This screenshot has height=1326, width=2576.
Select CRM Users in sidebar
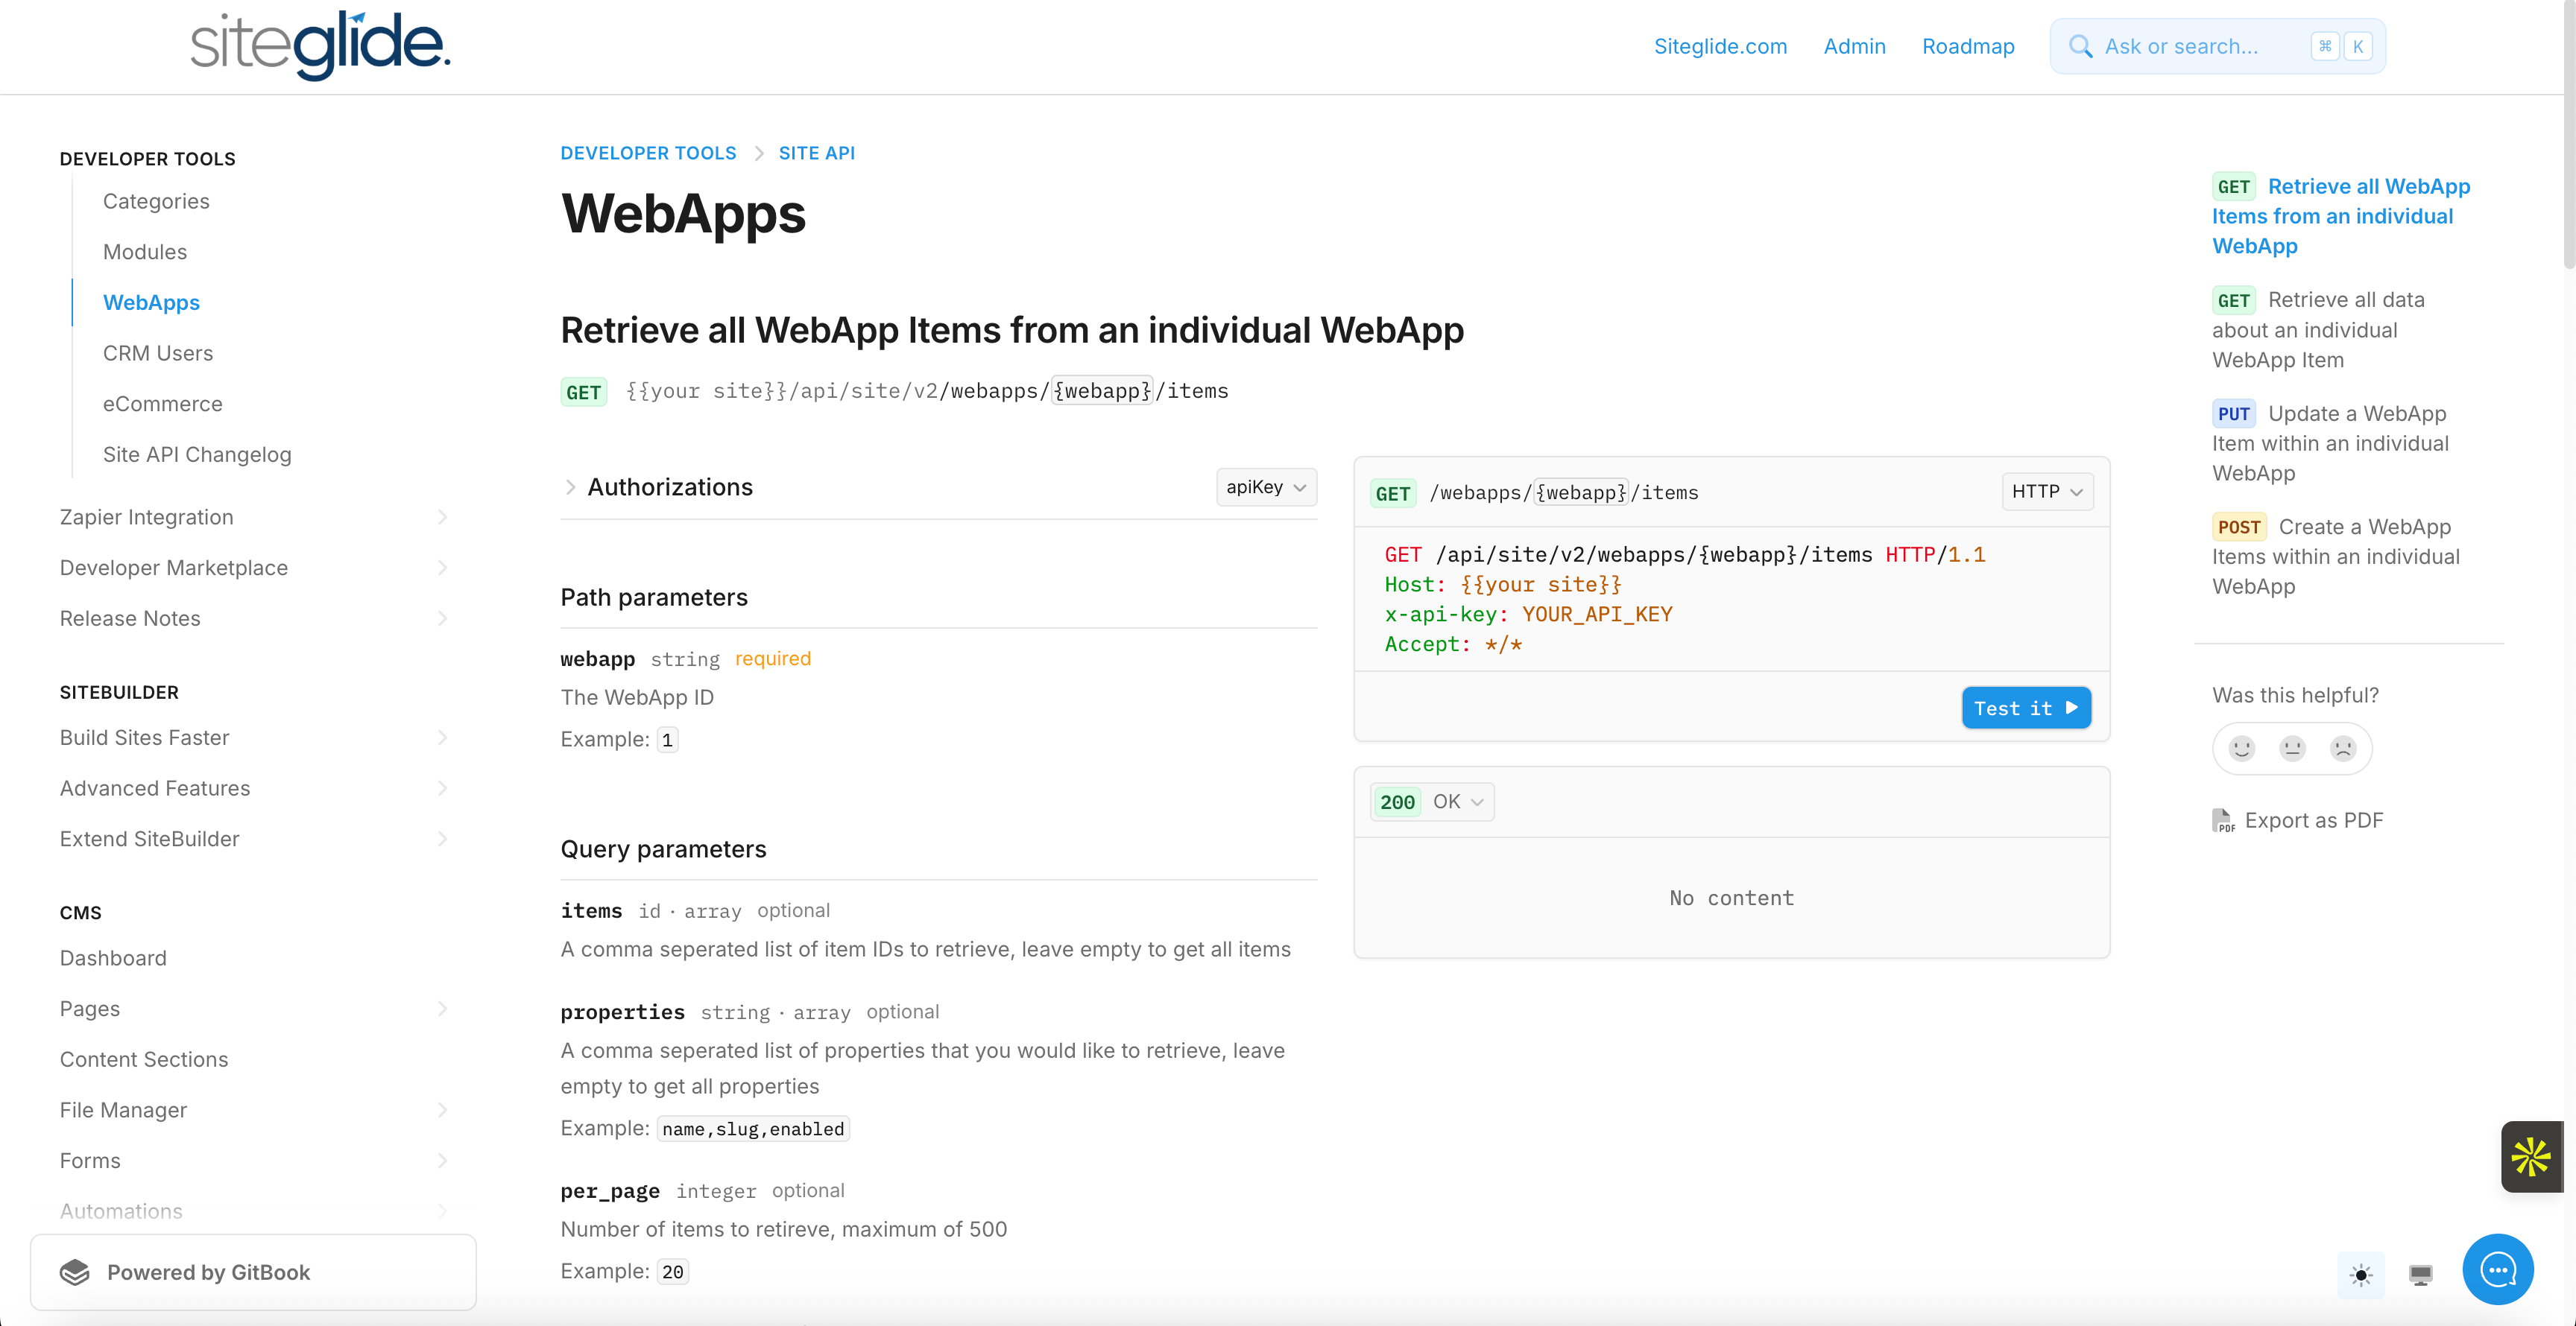point(158,353)
